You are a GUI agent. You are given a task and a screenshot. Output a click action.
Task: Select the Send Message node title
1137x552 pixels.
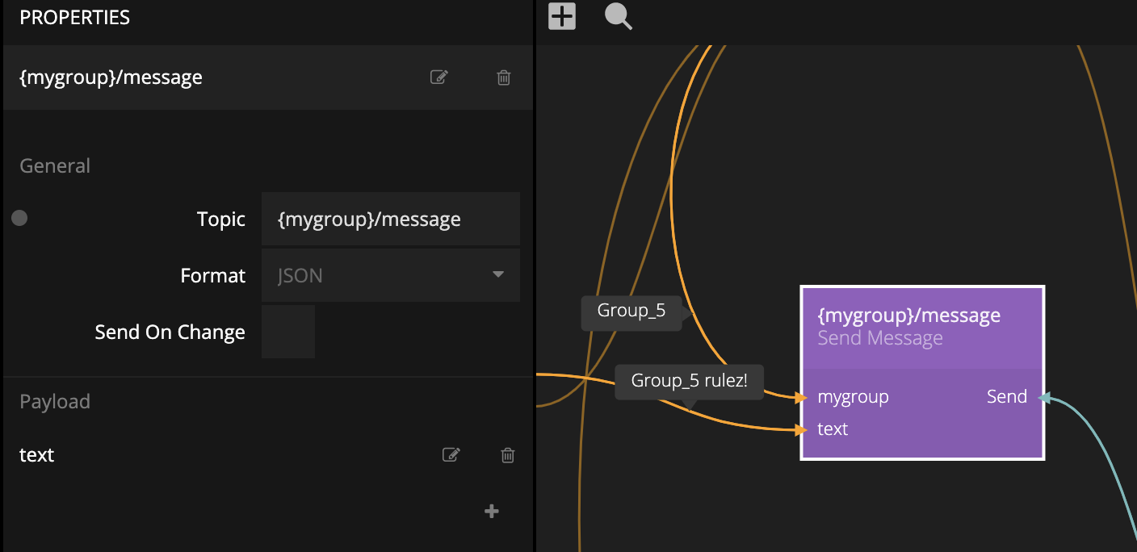pyautogui.click(x=909, y=316)
